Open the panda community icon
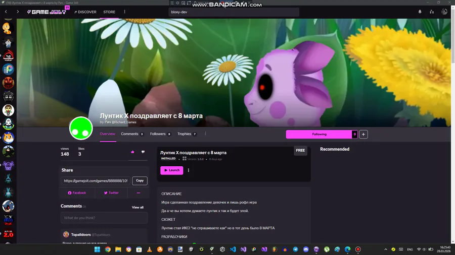 8,124
